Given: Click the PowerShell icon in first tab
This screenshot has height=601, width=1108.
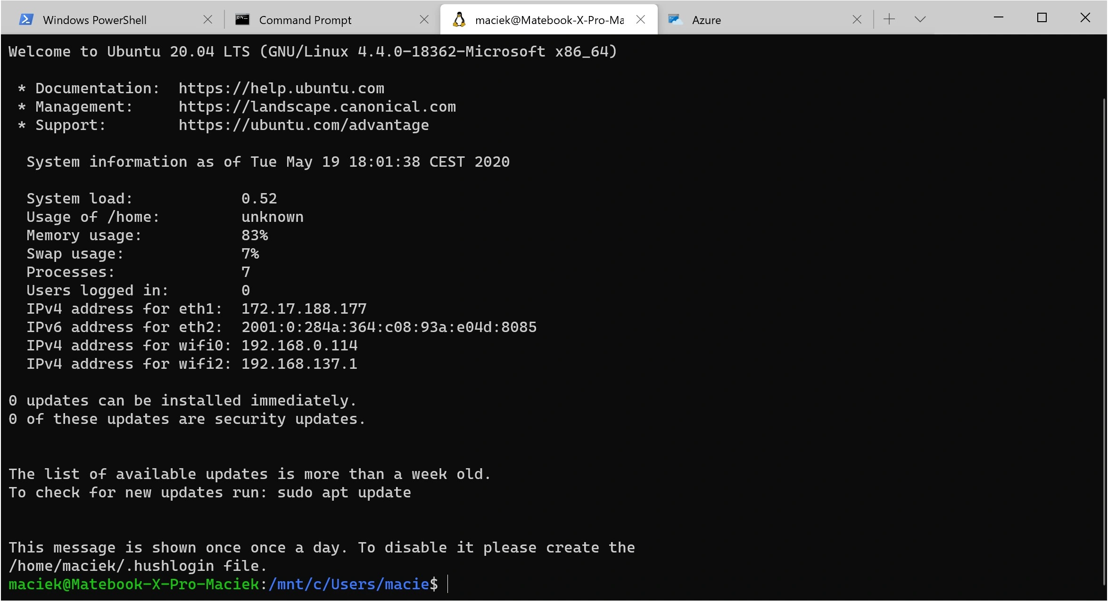Looking at the screenshot, I should [x=25, y=19].
